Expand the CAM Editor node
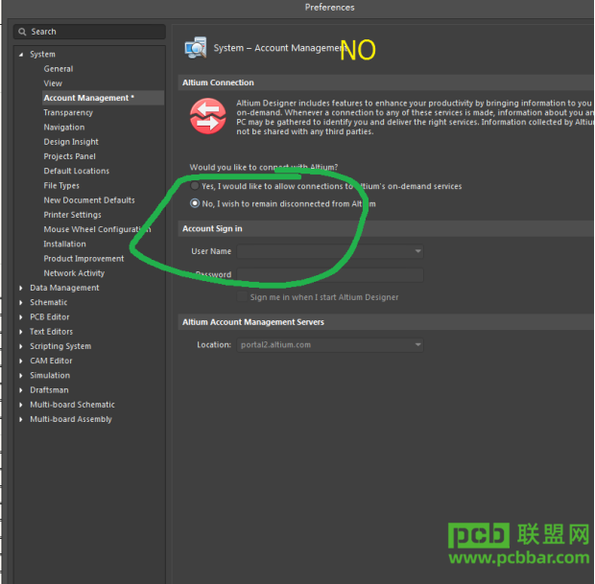Viewport: 595px width, 584px height. (21, 361)
